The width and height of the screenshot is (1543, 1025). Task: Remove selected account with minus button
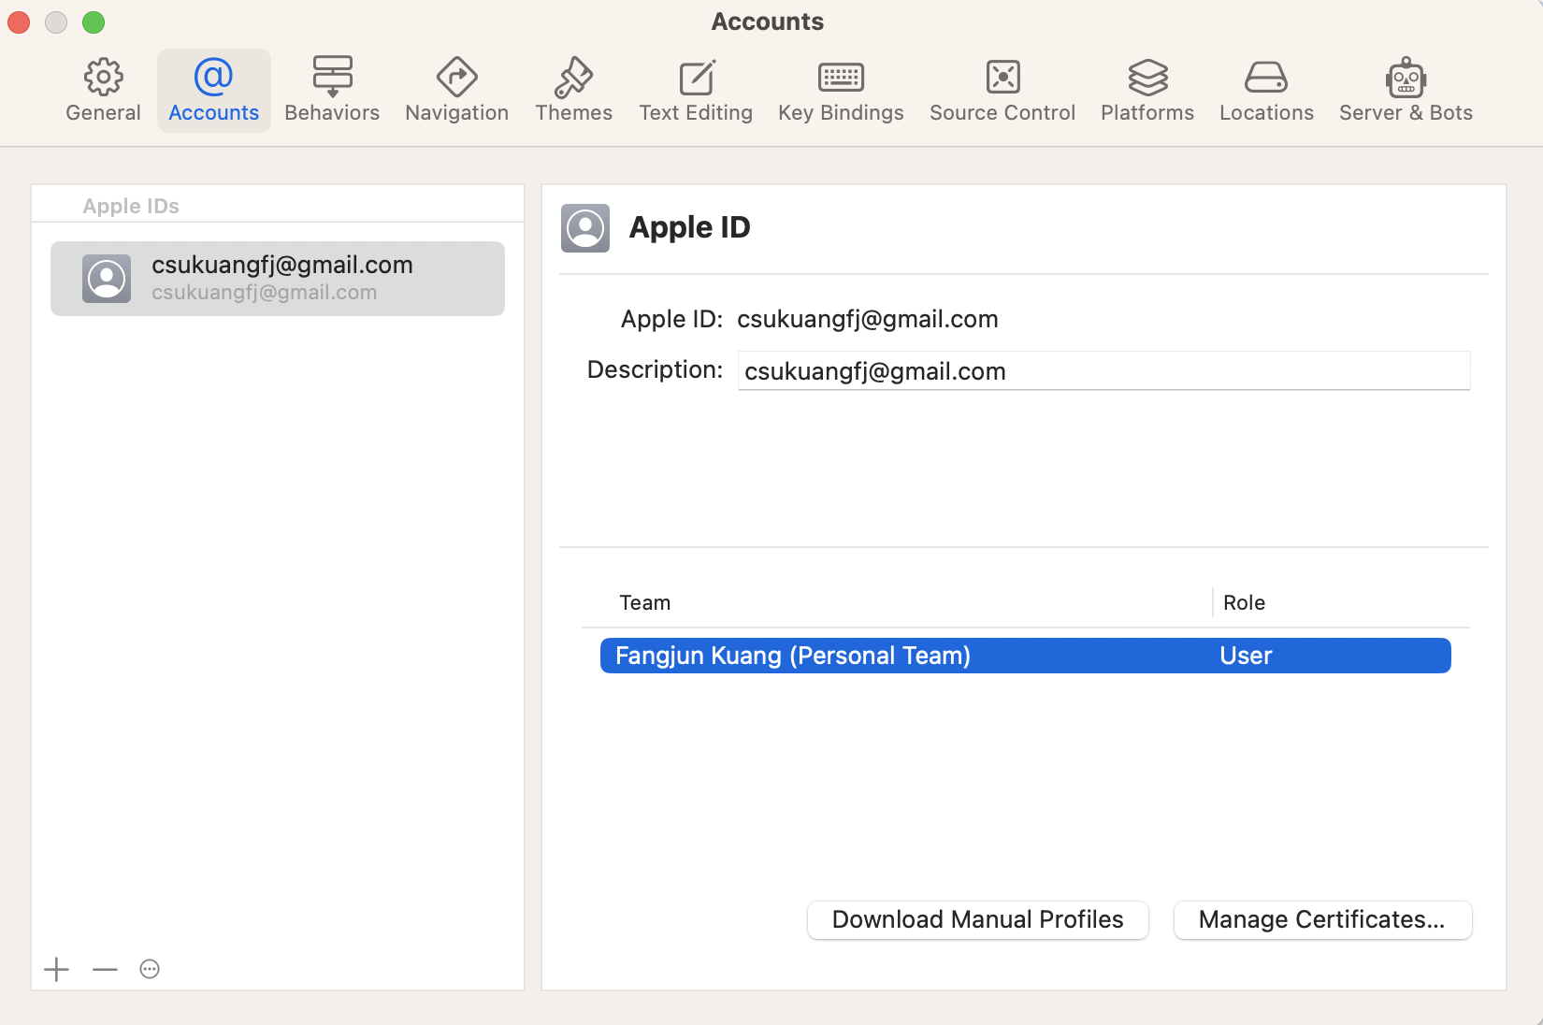[105, 969]
